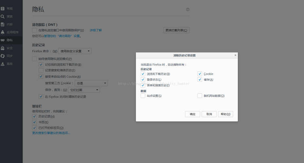
Task: Open the 常规 preferences tab
Action: point(11,8)
